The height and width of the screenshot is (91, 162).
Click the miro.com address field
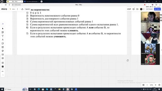coord(17,5)
